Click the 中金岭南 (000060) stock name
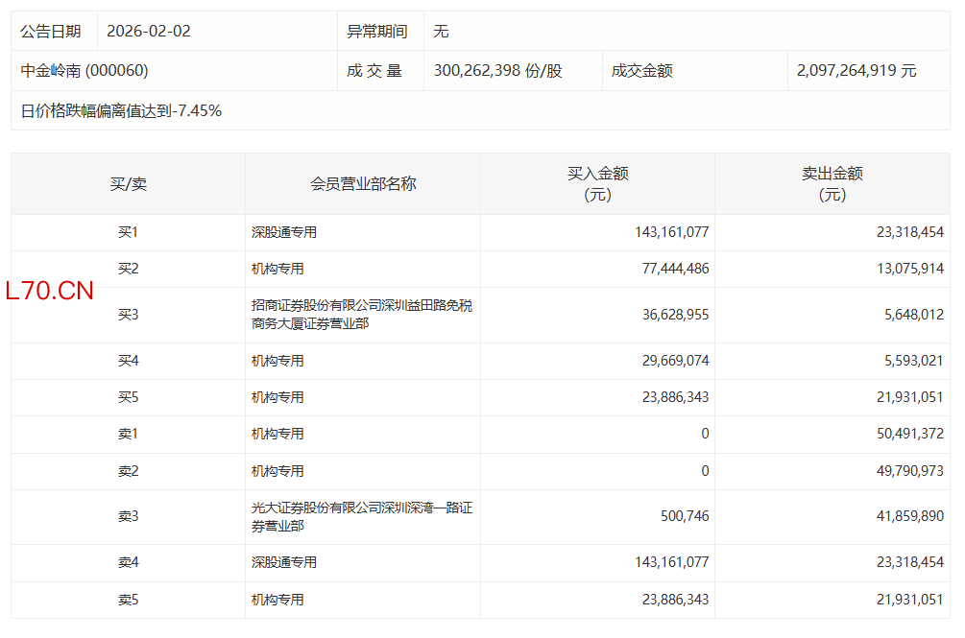This screenshot has height=638, width=965. coord(84,71)
